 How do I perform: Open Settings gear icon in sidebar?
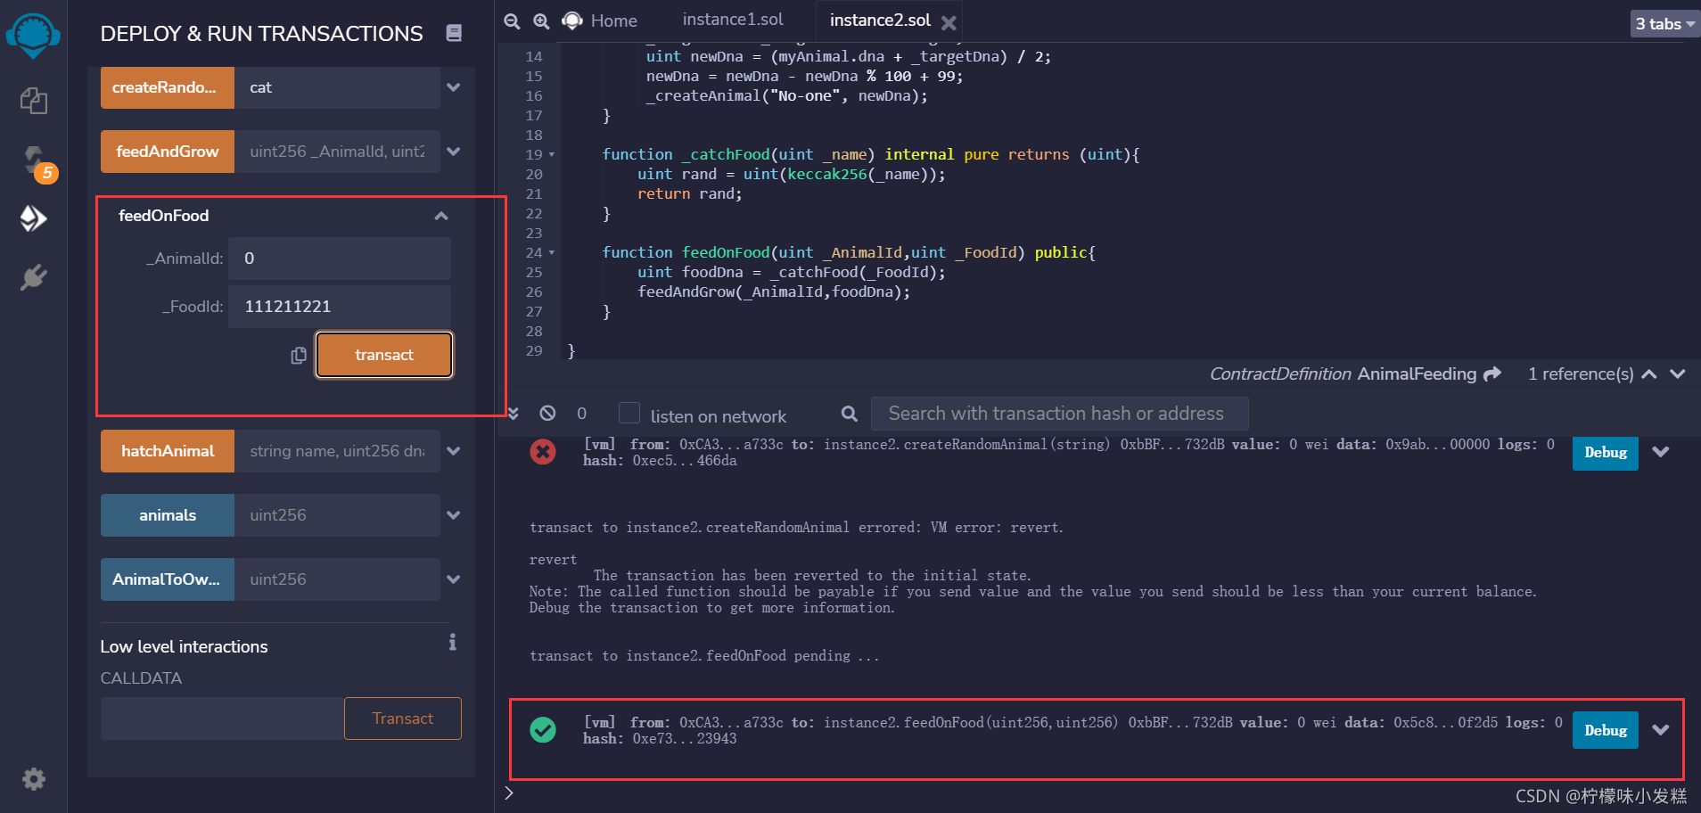(33, 779)
